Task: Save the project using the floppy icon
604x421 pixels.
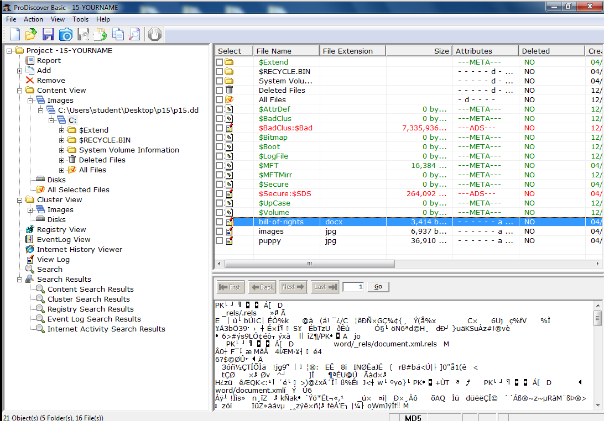Action: coord(49,34)
